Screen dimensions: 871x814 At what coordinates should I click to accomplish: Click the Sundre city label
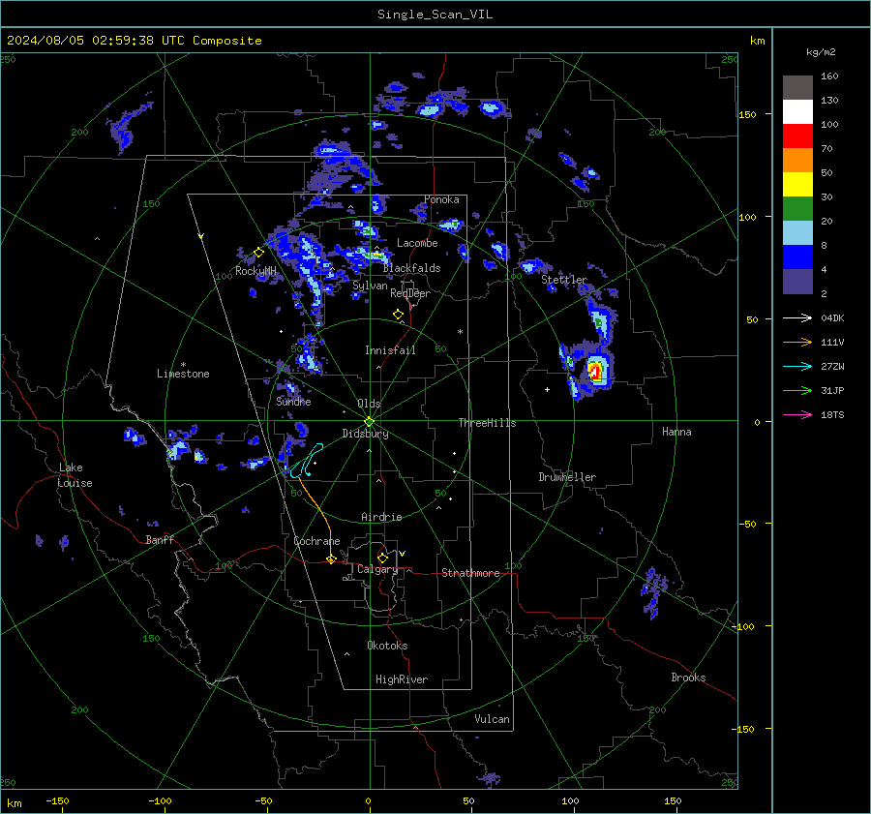[x=293, y=401]
